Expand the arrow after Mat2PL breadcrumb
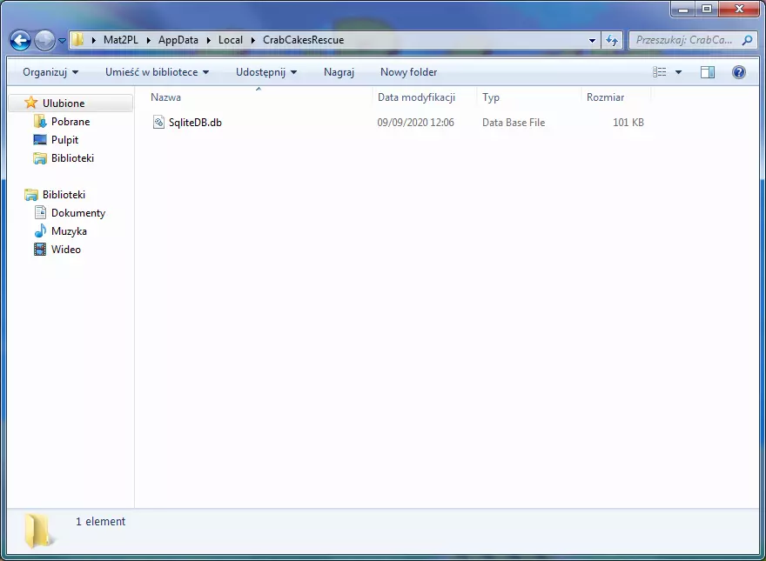The height and width of the screenshot is (561, 766). click(x=149, y=40)
